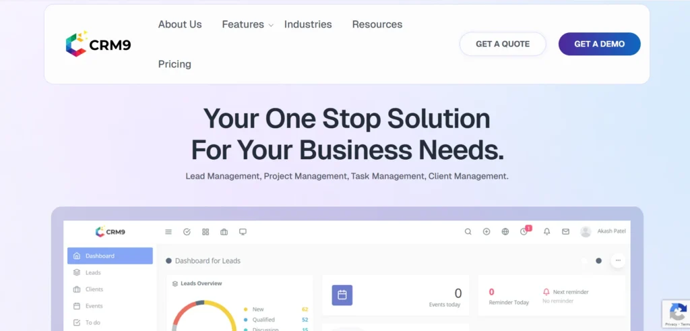
Task: Expand the Features dropdown chevron
Action: pos(271,26)
